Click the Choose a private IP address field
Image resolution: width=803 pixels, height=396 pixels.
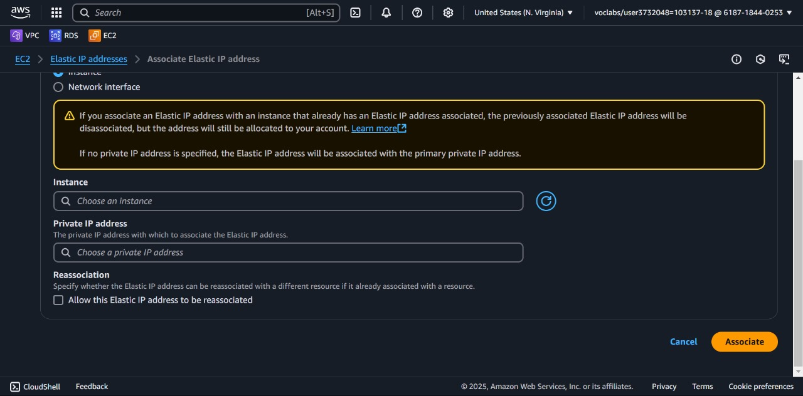tap(288, 253)
